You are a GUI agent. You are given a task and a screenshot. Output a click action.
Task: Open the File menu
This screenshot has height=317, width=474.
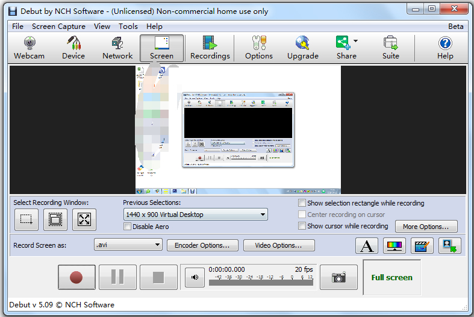click(x=17, y=27)
